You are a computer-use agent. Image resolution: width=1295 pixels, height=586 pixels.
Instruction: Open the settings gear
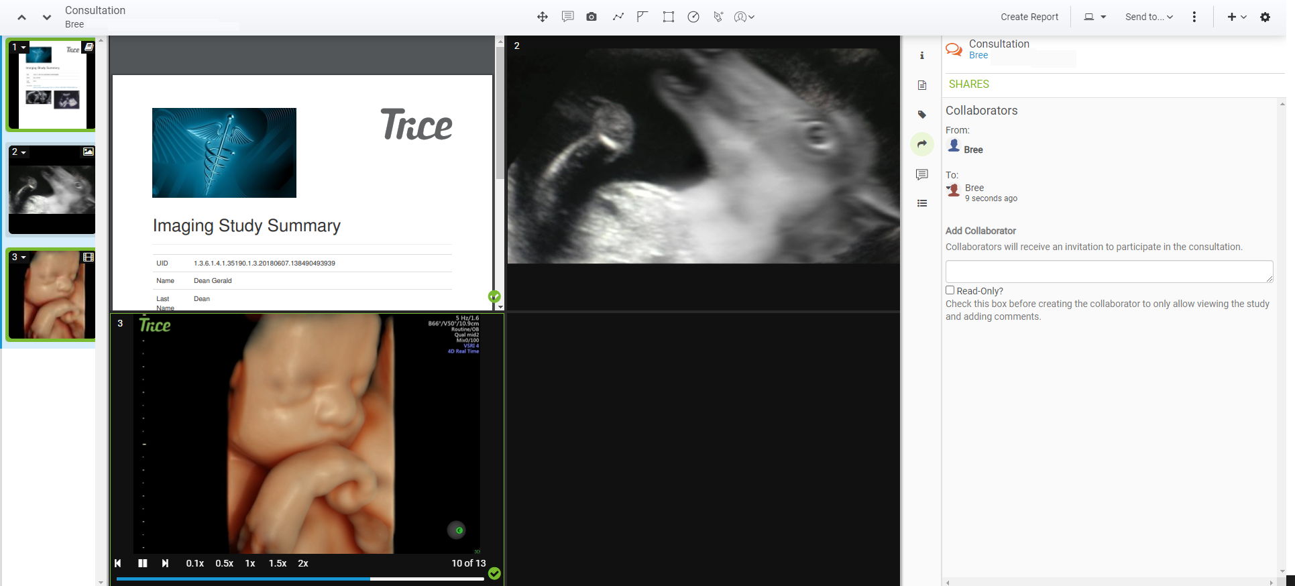click(1265, 17)
